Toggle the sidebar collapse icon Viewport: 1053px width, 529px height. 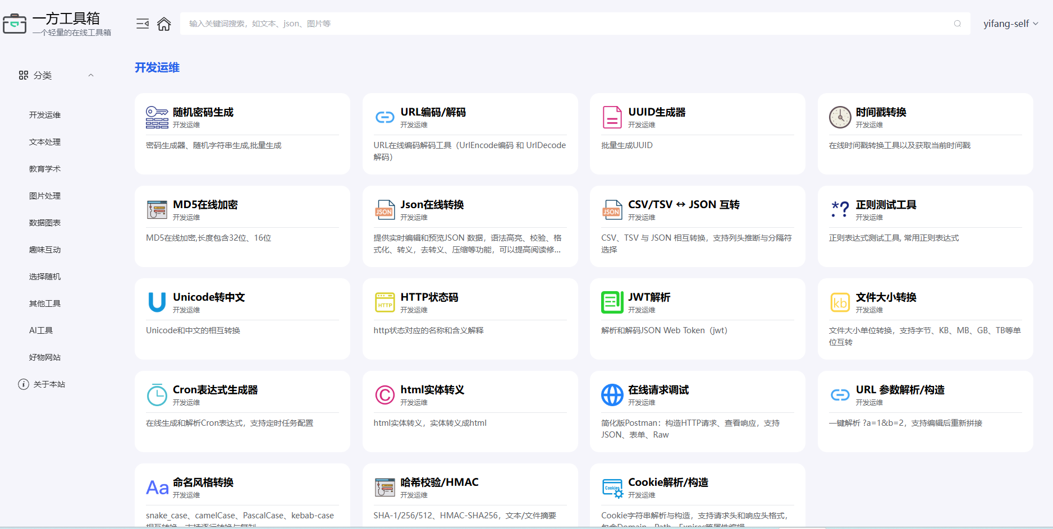143,24
